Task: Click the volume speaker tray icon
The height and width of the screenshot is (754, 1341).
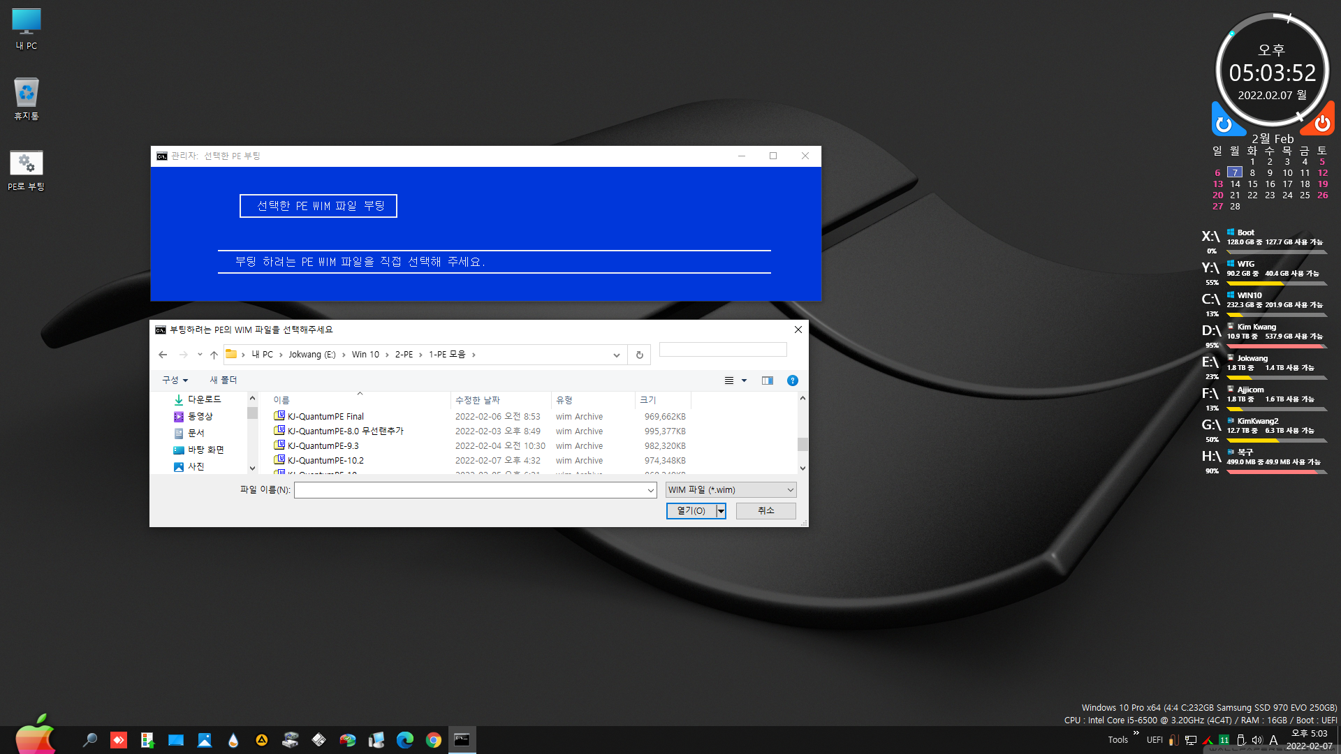Action: 1257,740
